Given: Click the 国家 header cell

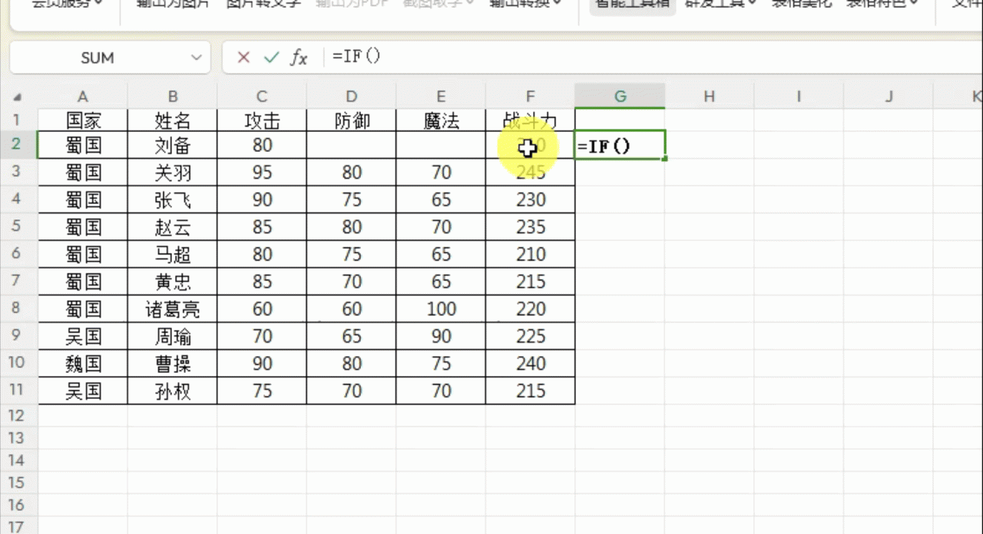Looking at the screenshot, I should coord(83,120).
